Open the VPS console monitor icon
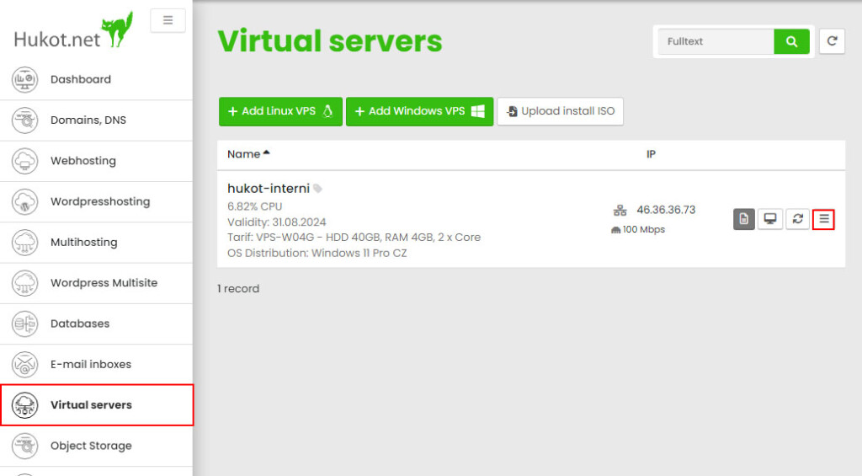Viewport: 862px width, 476px height. tap(770, 219)
